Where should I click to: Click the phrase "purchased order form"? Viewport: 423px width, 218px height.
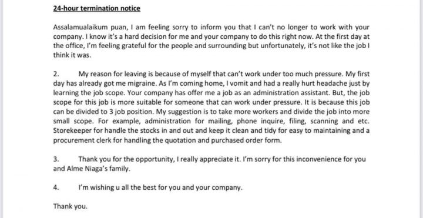point(246,140)
